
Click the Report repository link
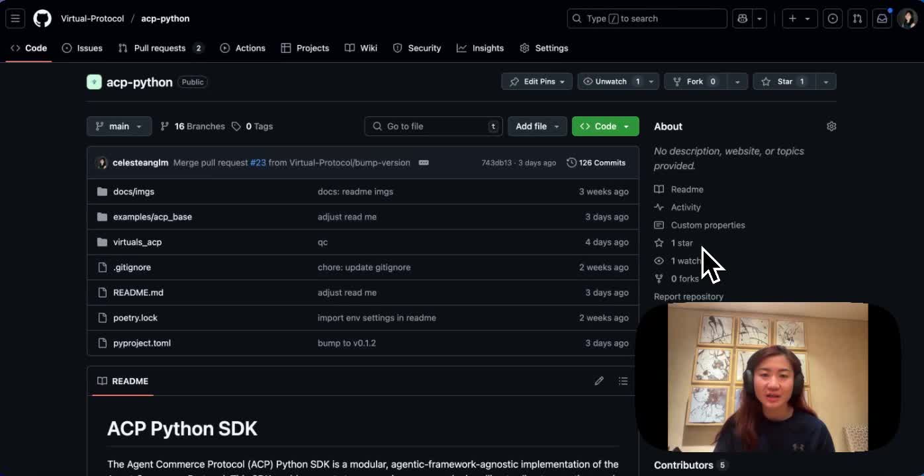pos(688,297)
